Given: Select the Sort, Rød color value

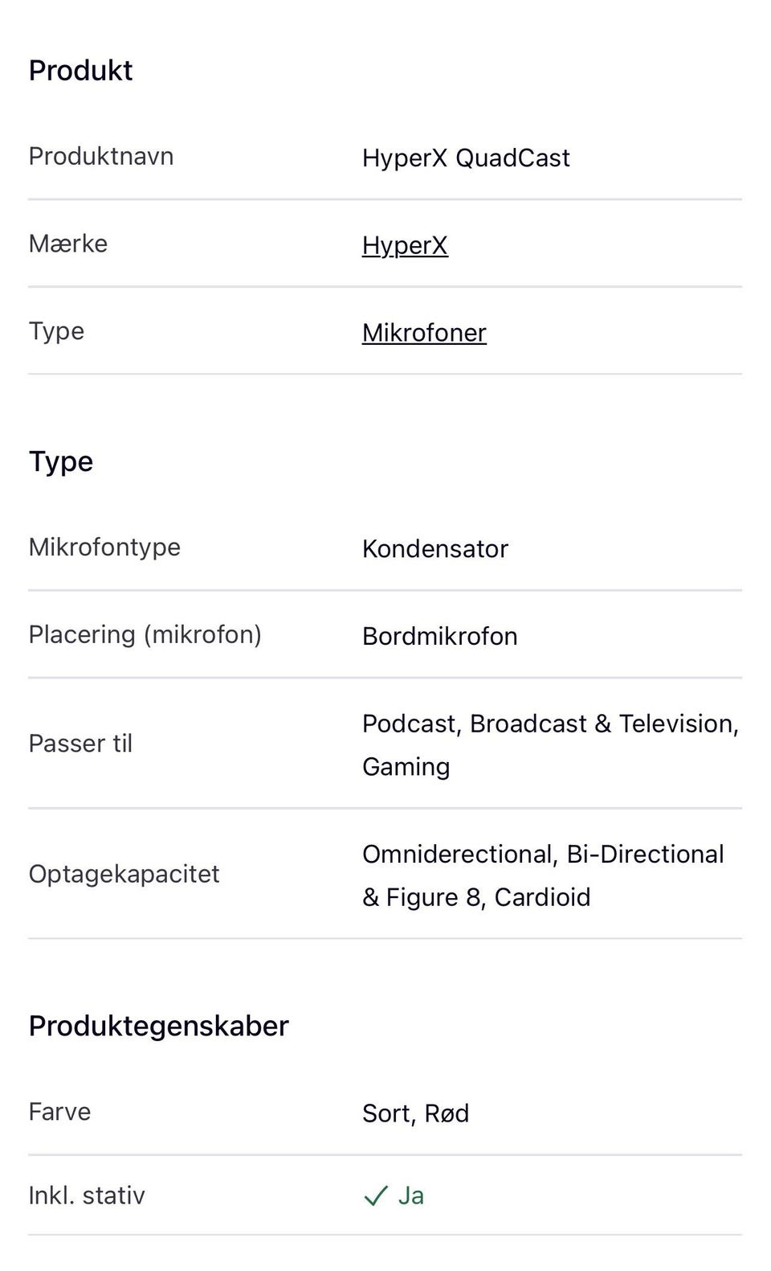Looking at the screenshot, I should 415,1113.
